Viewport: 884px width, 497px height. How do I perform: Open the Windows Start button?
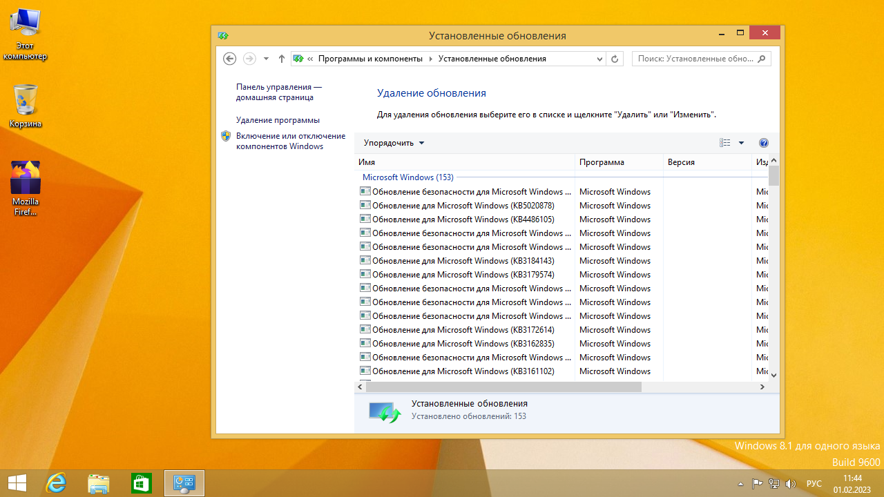point(17,483)
